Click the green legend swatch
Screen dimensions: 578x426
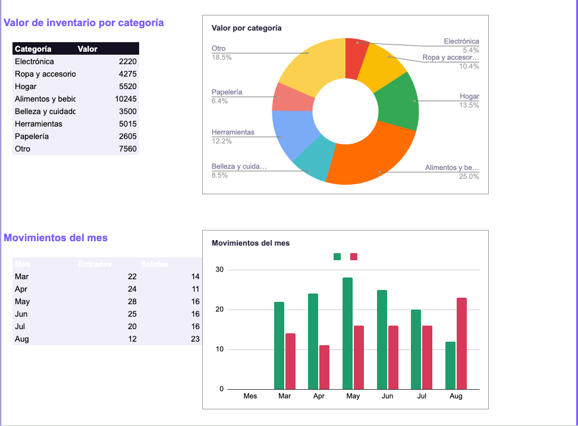point(337,257)
